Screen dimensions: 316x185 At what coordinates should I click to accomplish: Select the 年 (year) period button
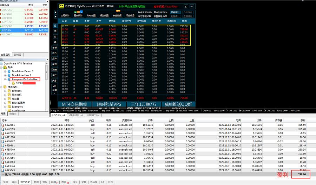pos(55,42)
